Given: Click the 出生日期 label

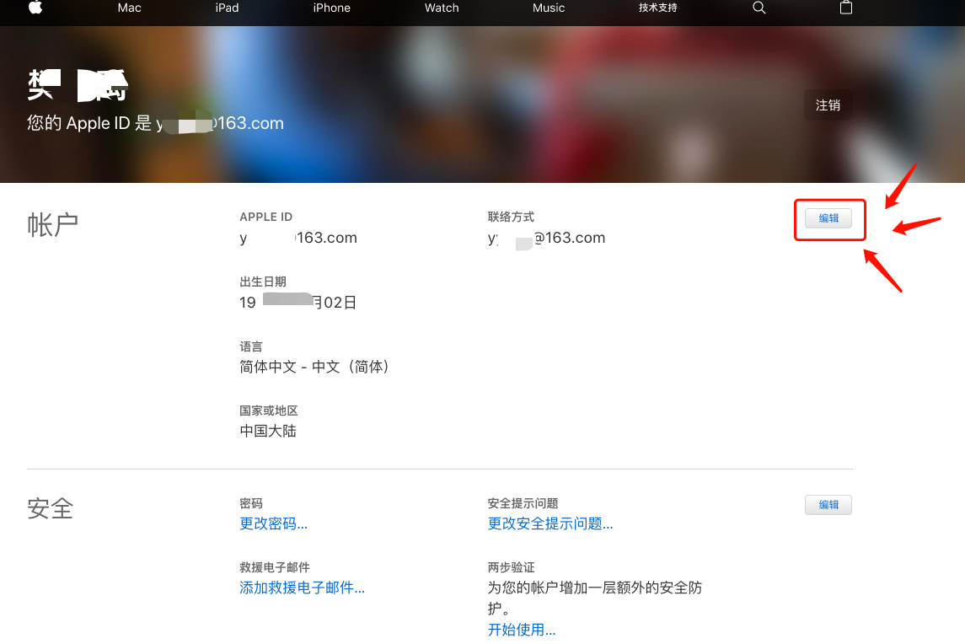Looking at the screenshot, I should point(263,282).
